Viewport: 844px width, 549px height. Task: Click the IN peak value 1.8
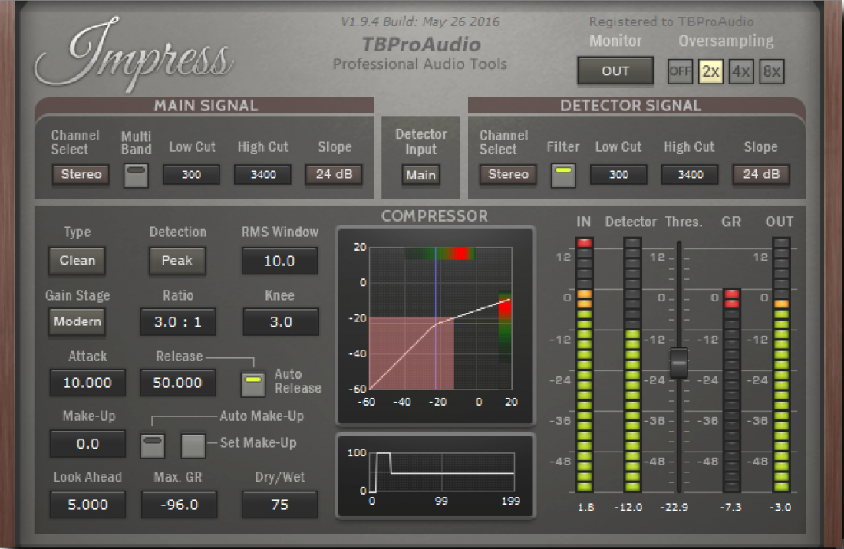[x=585, y=507]
